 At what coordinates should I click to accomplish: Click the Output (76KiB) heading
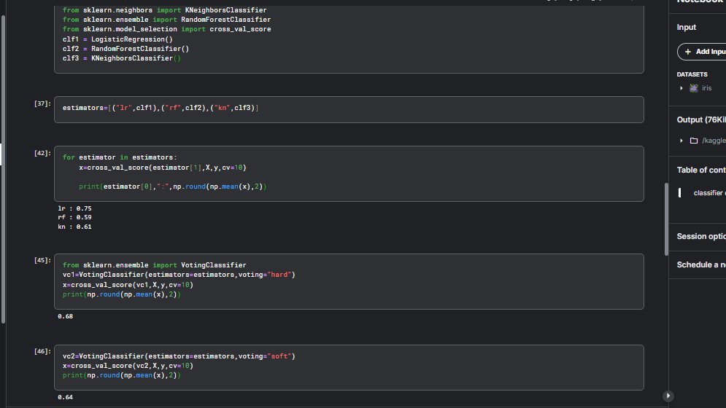click(701, 119)
